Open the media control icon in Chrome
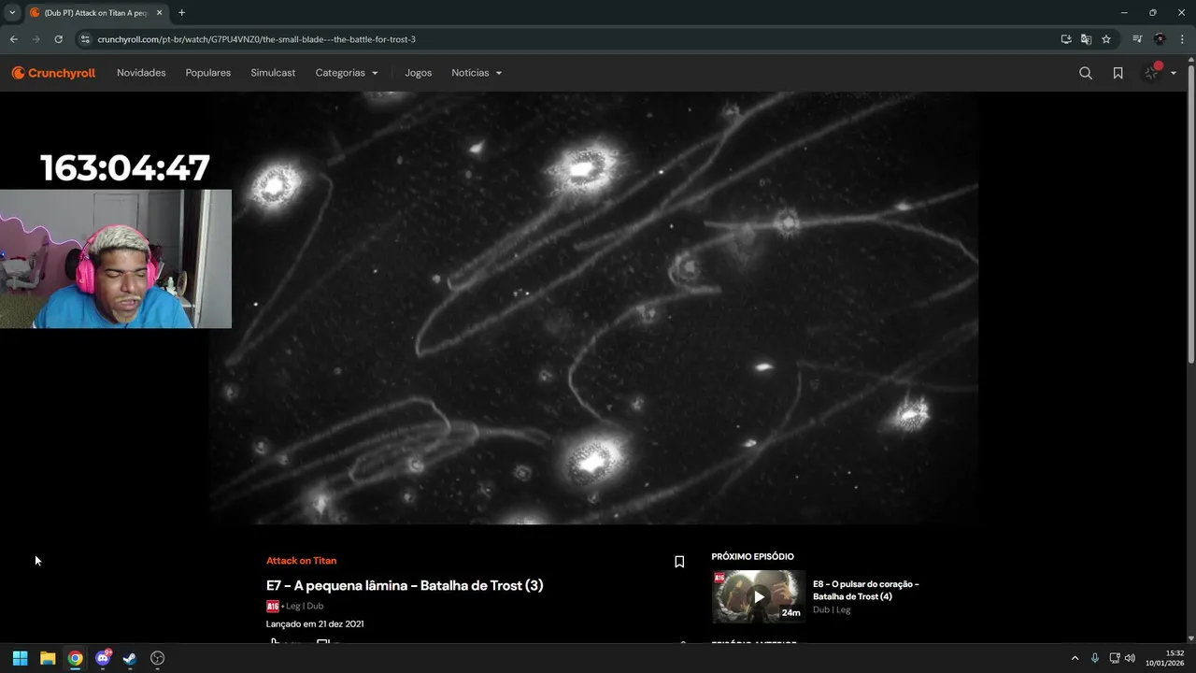Viewport: 1196px width, 673px height. point(1137,39)
